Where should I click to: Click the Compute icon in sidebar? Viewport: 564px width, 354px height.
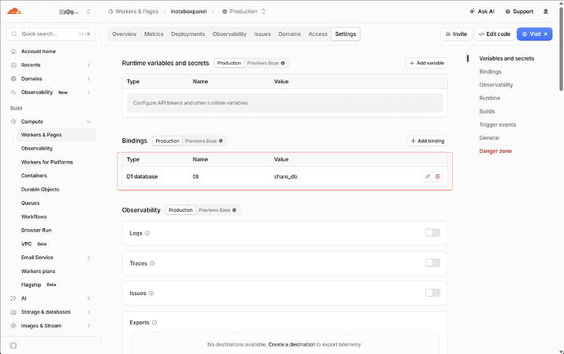(x=14, y=122)
